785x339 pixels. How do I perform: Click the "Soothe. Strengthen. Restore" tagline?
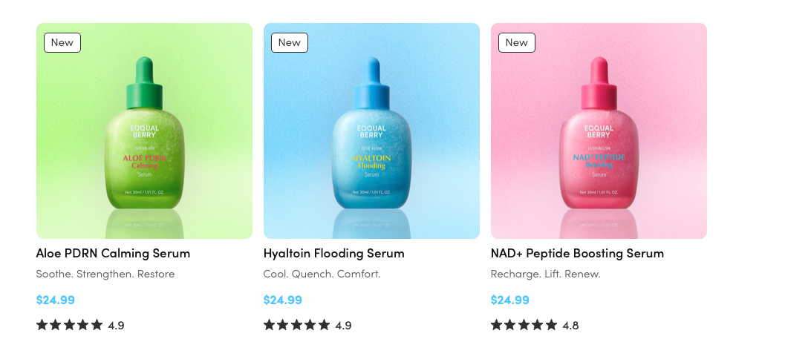105,274
